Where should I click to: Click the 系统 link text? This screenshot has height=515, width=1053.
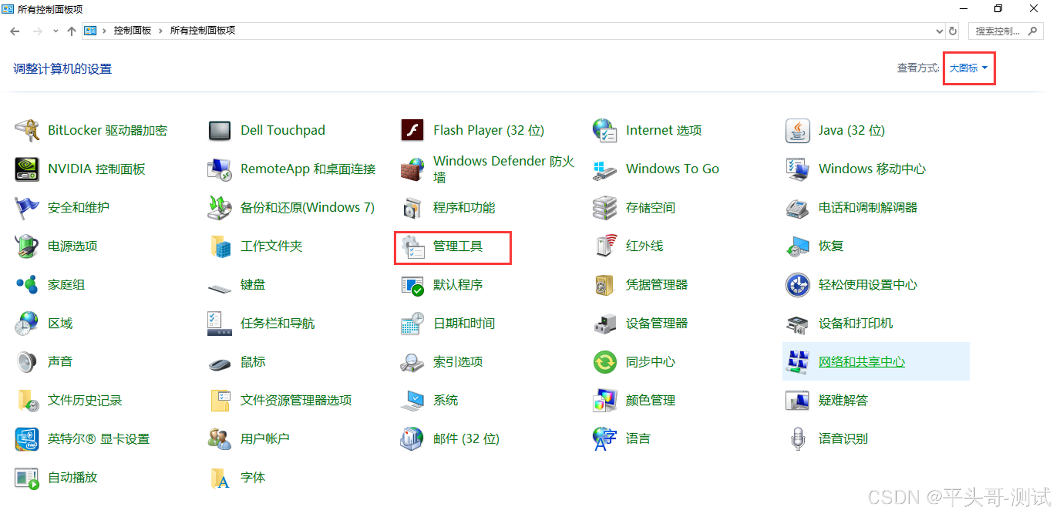446,400
